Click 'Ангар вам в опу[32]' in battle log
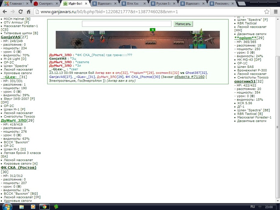 [x=111, y=73]
